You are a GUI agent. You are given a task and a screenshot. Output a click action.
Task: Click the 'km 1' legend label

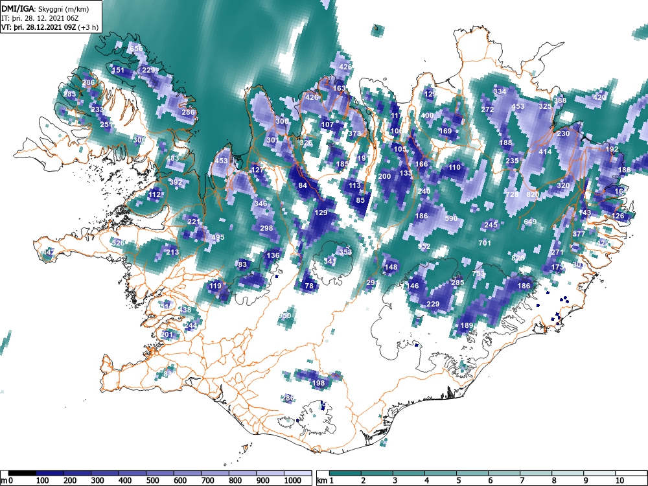click(x=325, y=480)
